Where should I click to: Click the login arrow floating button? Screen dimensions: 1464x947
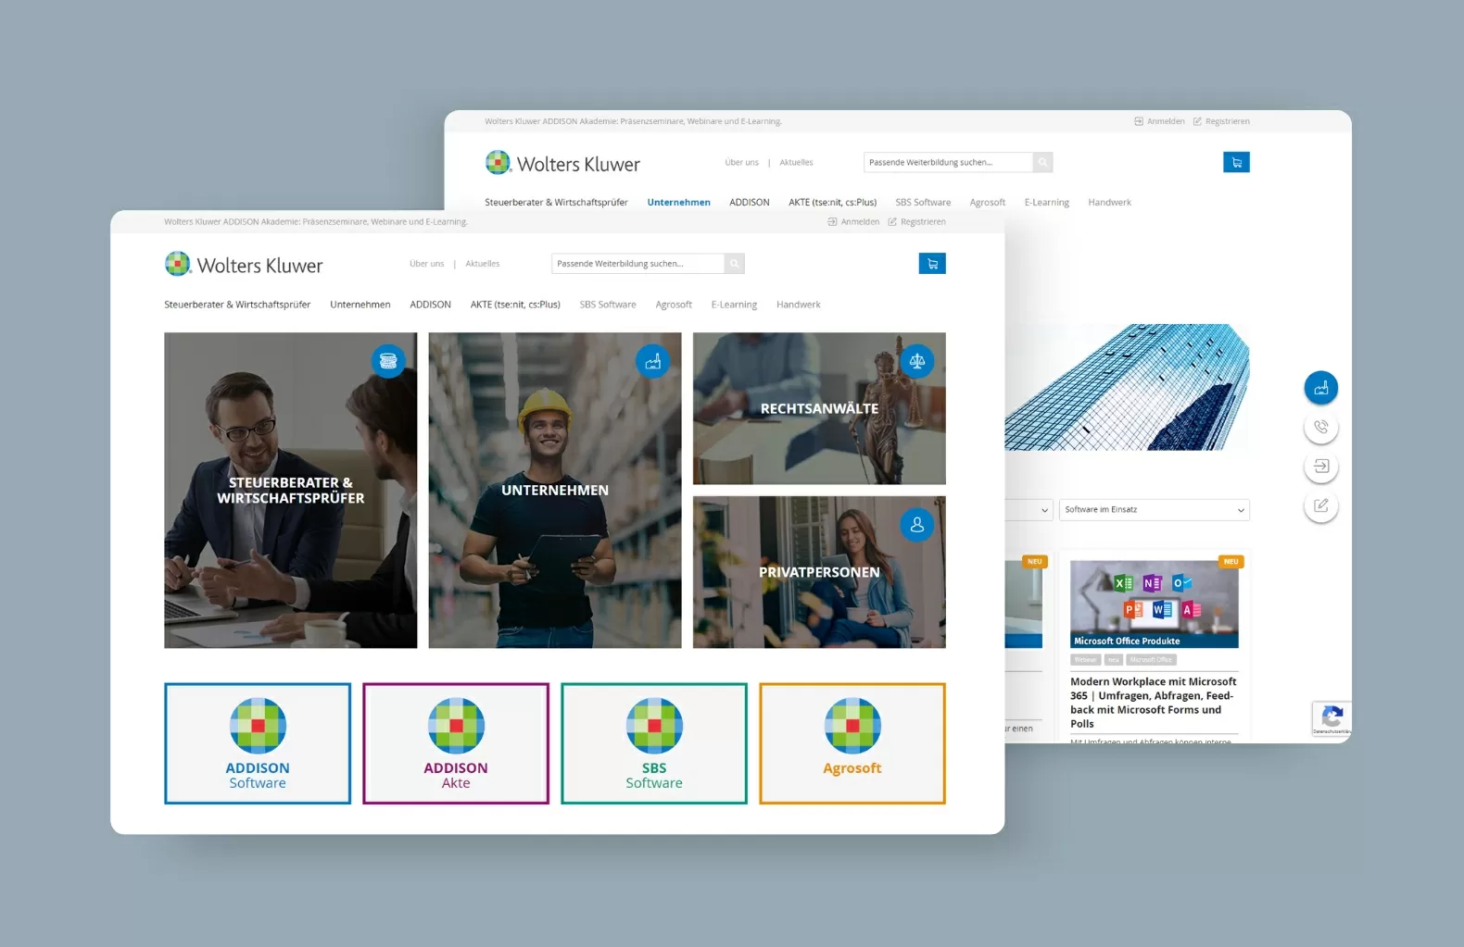point(1321,467)
